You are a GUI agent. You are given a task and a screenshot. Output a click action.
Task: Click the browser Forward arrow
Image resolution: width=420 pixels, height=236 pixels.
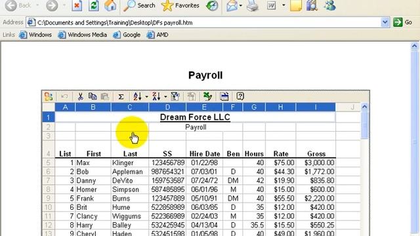pos(52,5)
